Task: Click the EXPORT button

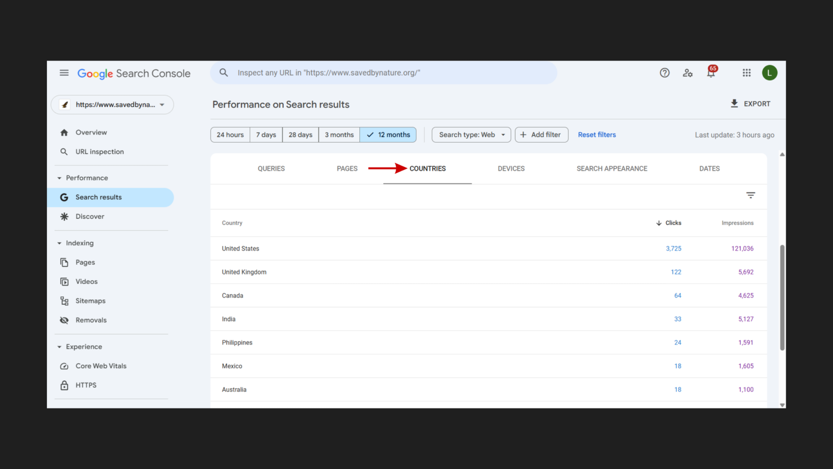Action: point(750,103)
